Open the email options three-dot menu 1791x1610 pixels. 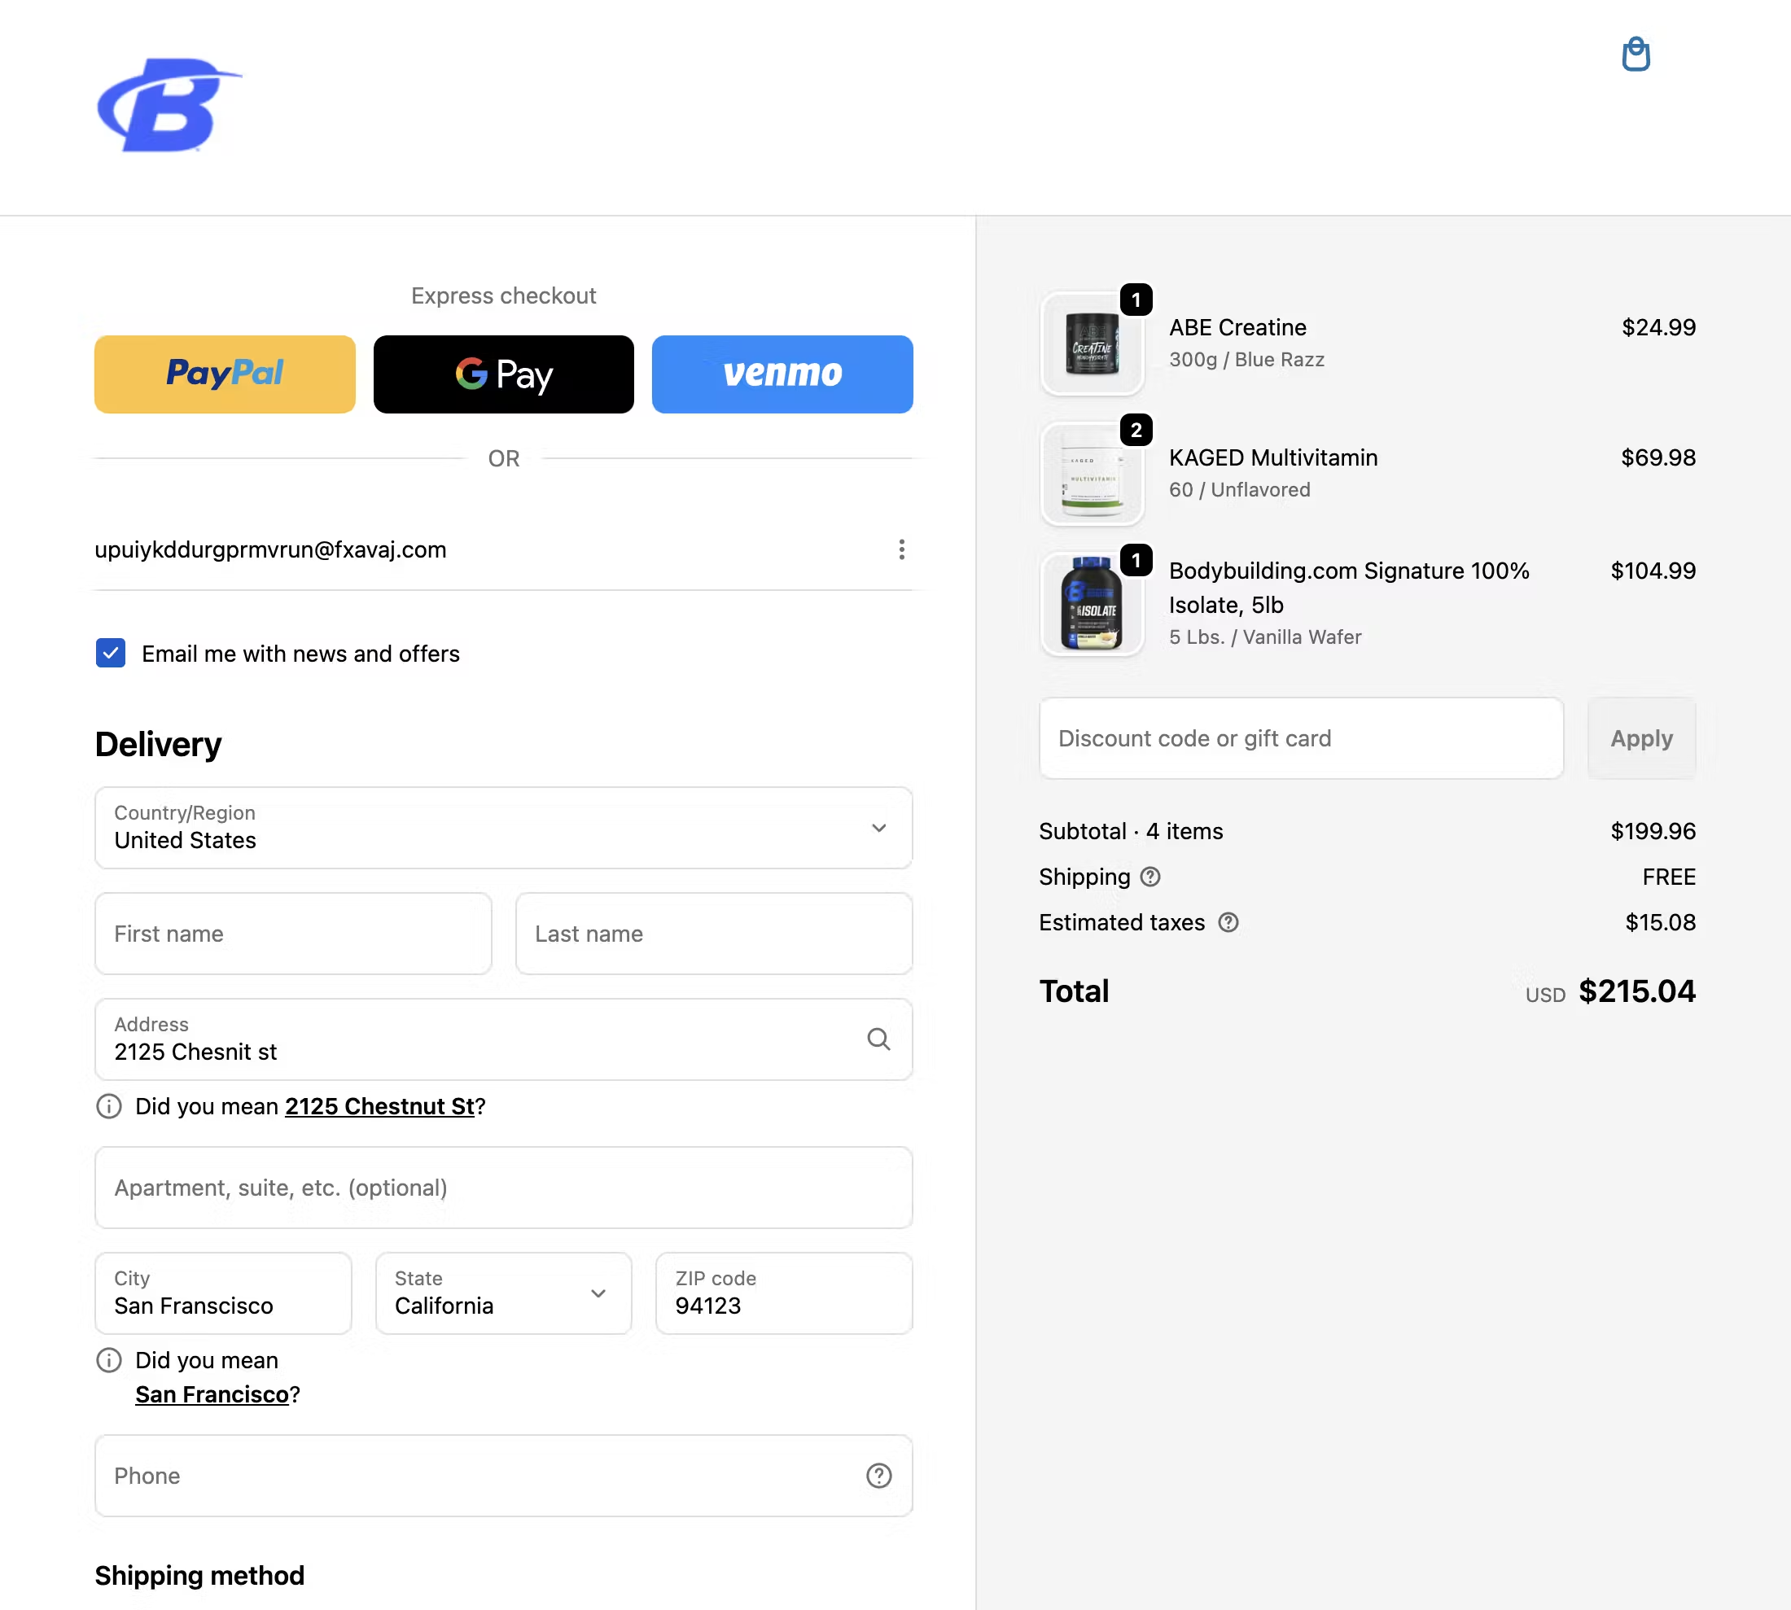pyautogui.click(x=901, y=549)
